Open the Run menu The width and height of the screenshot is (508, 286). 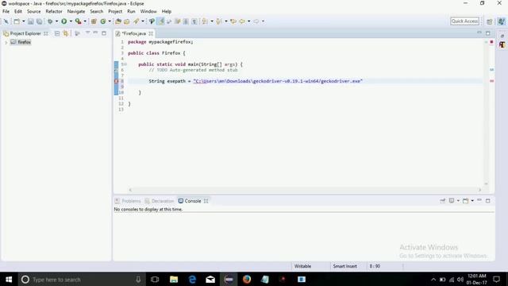tap(131, 11)
